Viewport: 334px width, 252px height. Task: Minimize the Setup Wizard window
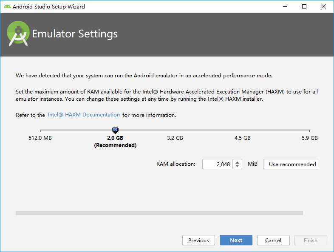tap(285, 7)
